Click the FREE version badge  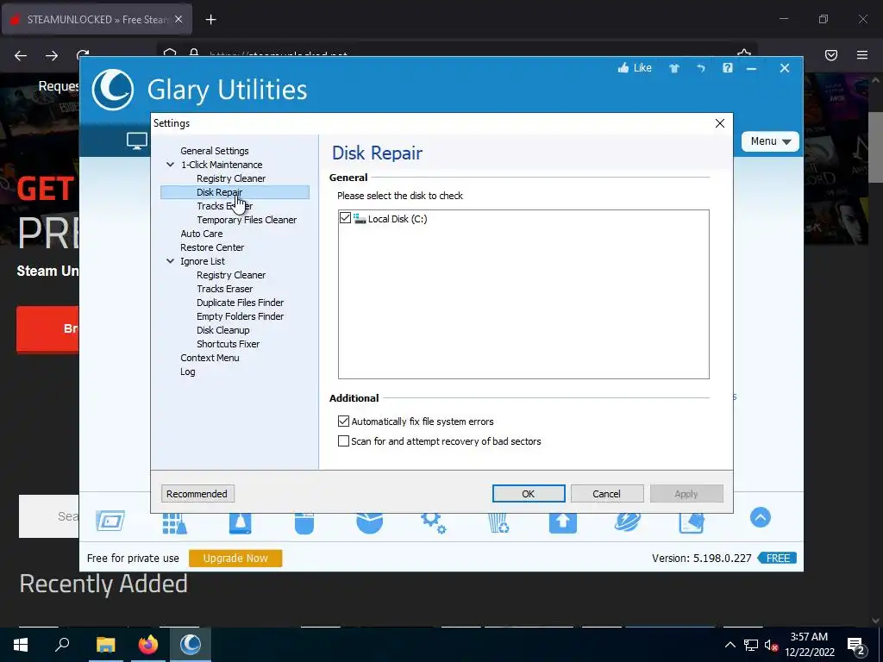[x=777, y=558]
